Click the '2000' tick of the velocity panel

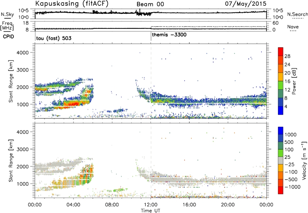(x=22, y=167)
